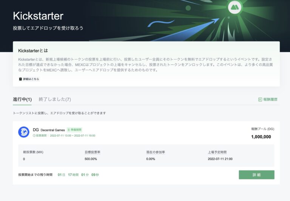Switch to the 進行中(1) tab
The image size is (290, 201).
click(x=22, y=99)
